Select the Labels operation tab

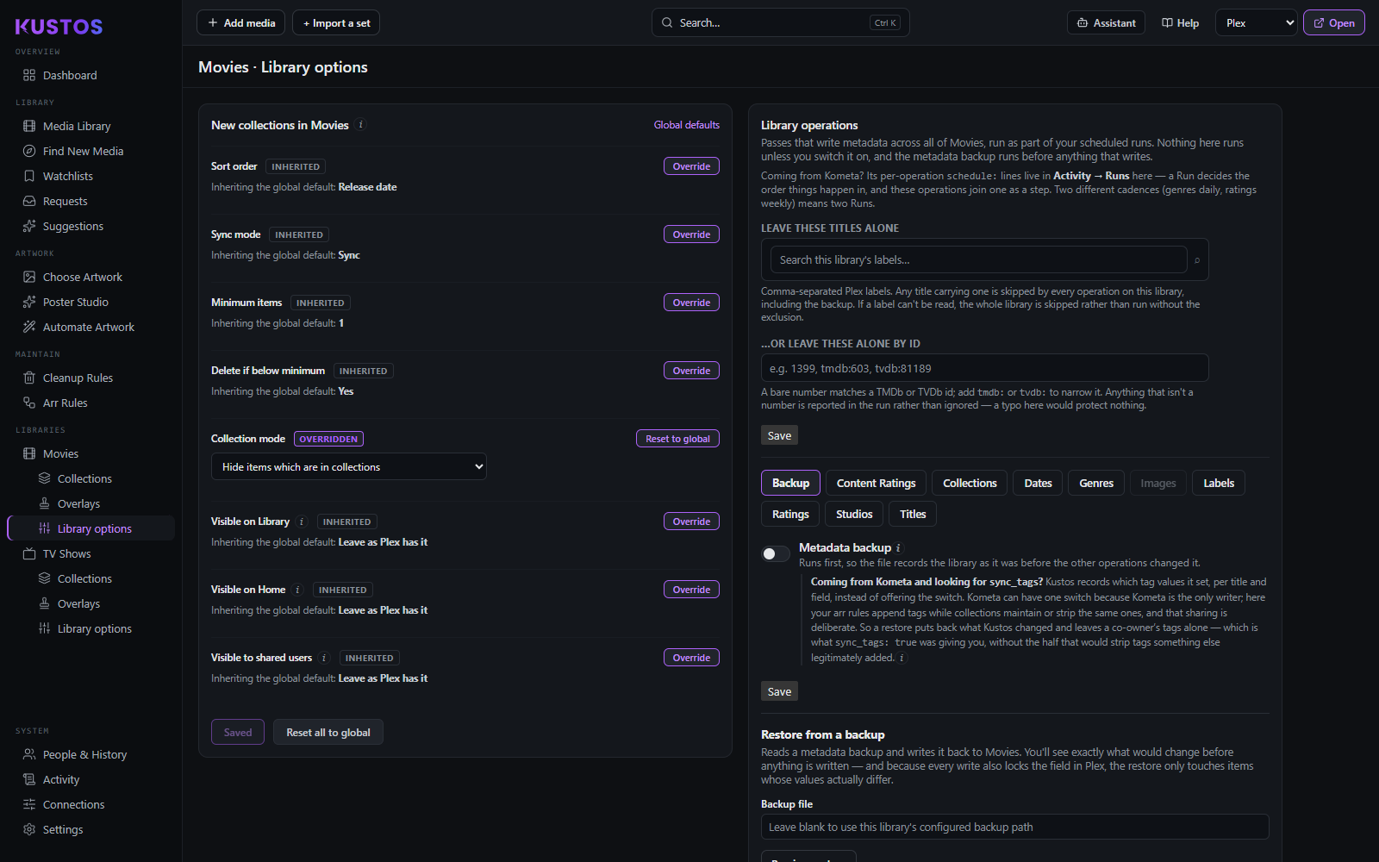point(1219,483)
